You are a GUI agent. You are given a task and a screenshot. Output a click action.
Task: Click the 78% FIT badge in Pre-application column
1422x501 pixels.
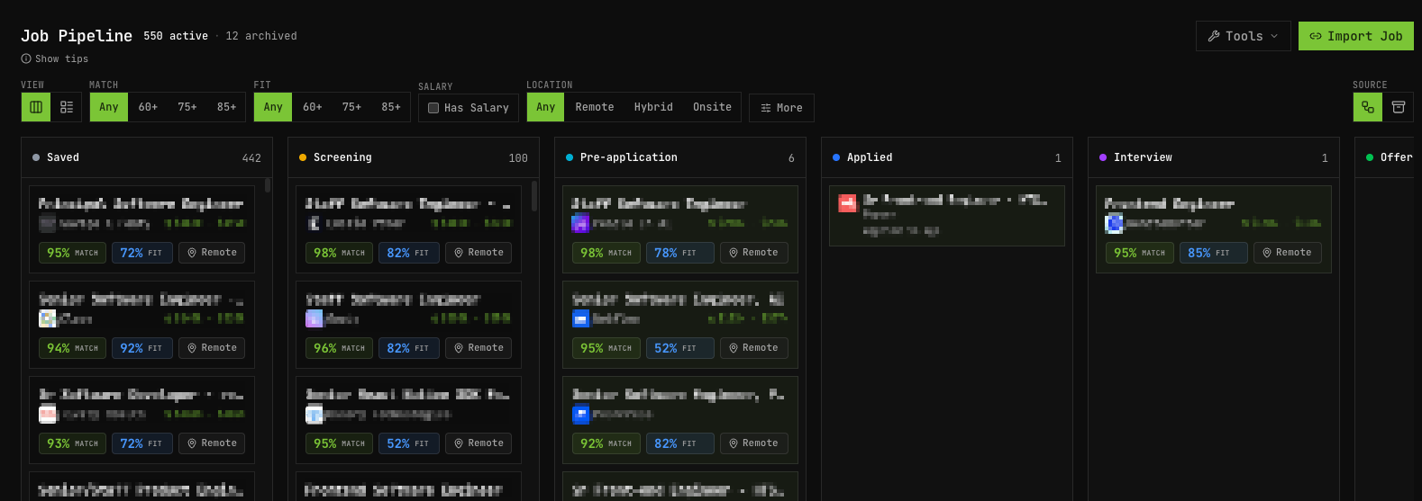680,253
